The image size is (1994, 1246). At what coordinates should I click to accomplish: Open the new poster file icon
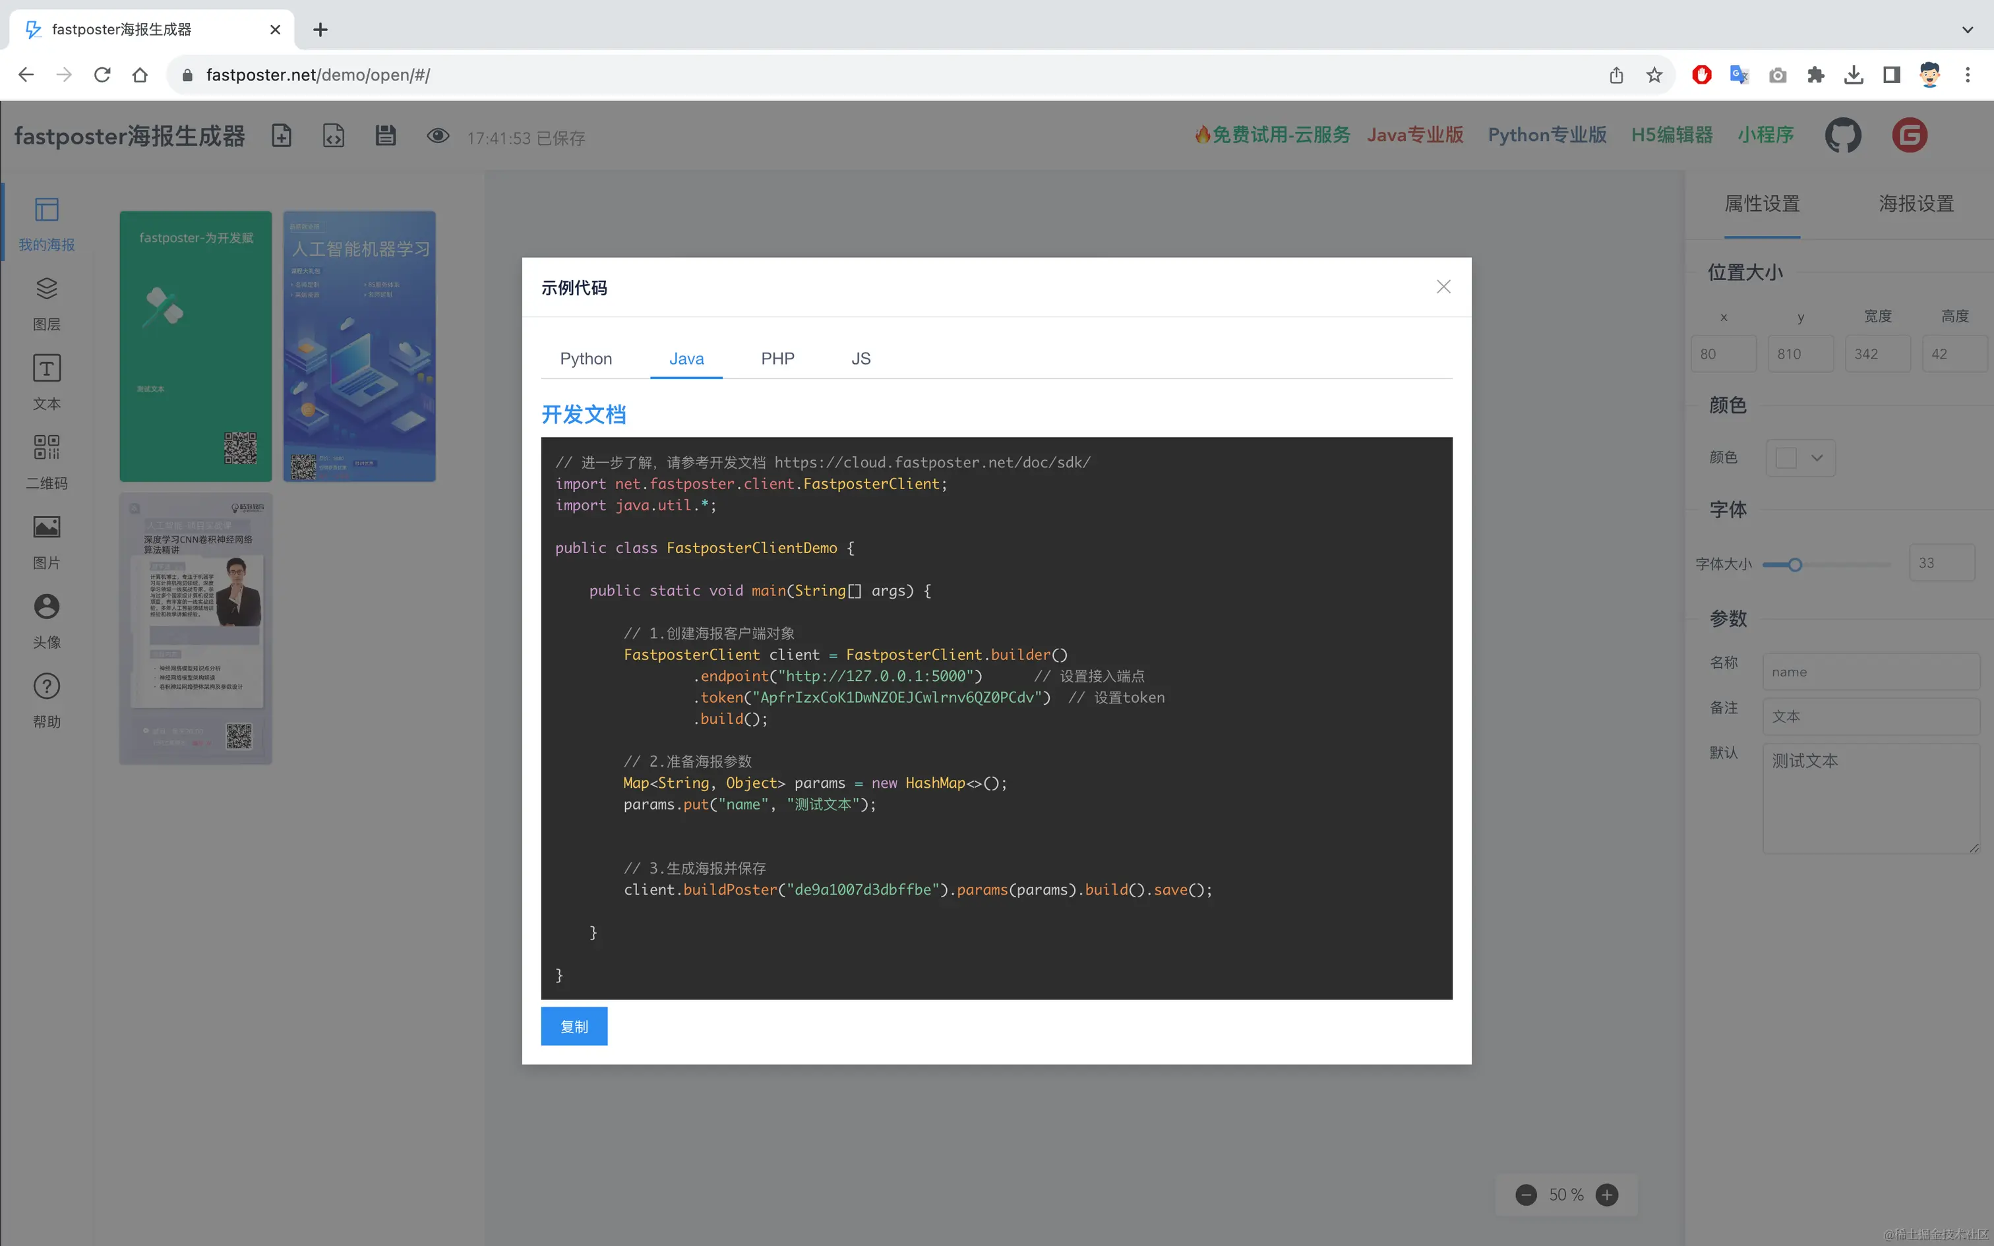tap(282, 136)
